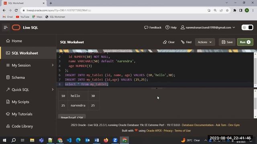Click the browser address bar
This screenshot has height=144, width=257.
(115, 10)
